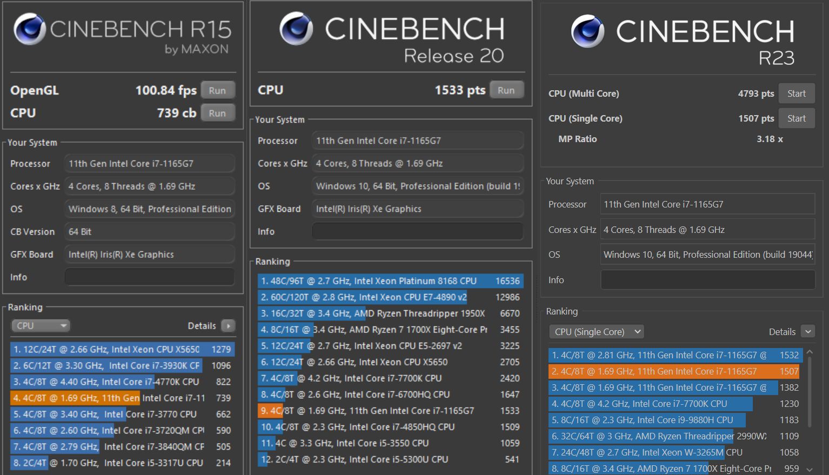829x475 pixels.
Task: Click the R15 Details arrow icon
Action: coord(229,326)
